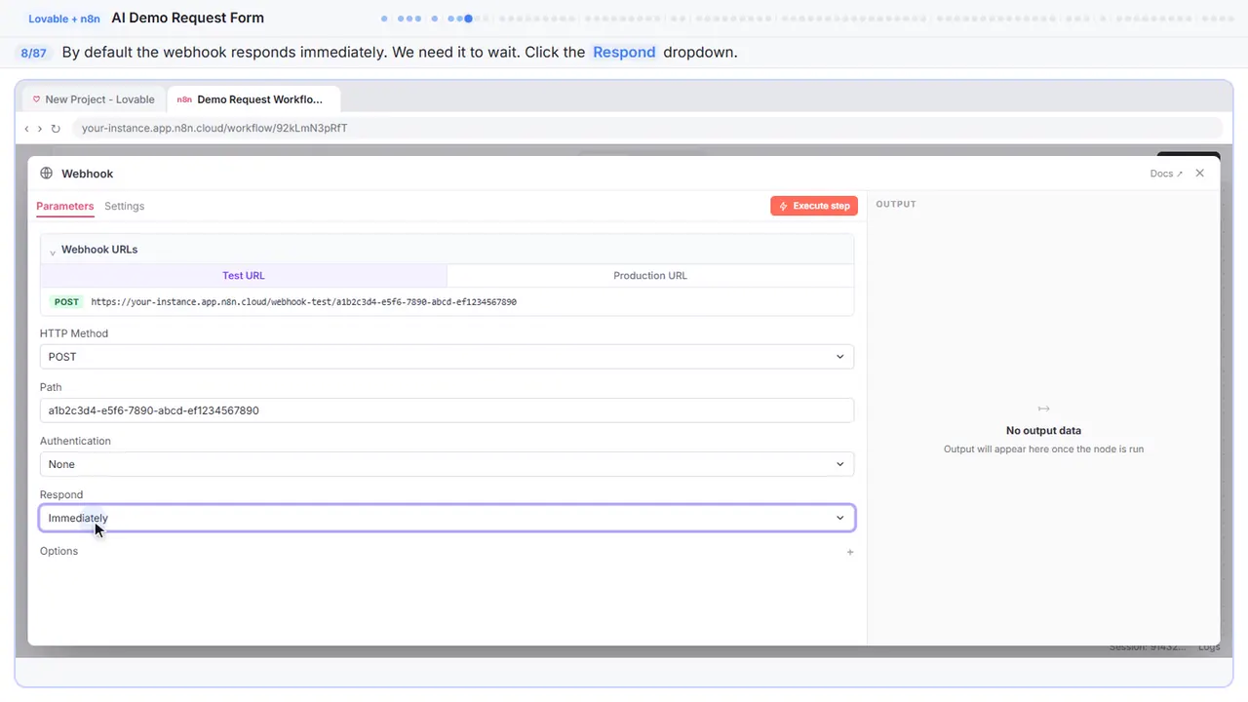Add an option with the Options plus icon

pos(850,552)
